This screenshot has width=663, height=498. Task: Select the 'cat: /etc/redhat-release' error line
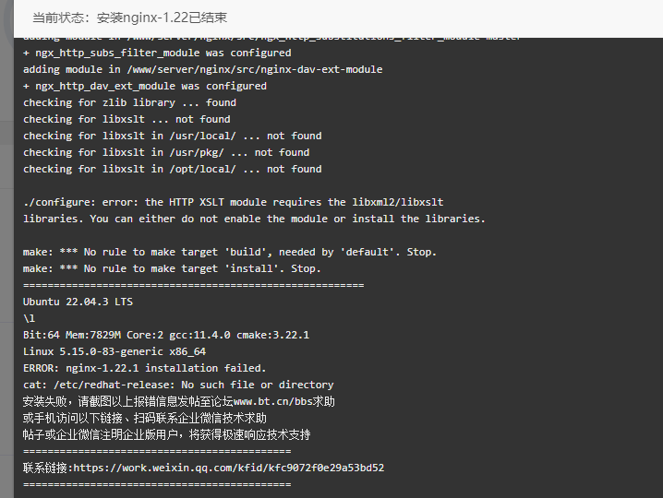coord(178,385)
